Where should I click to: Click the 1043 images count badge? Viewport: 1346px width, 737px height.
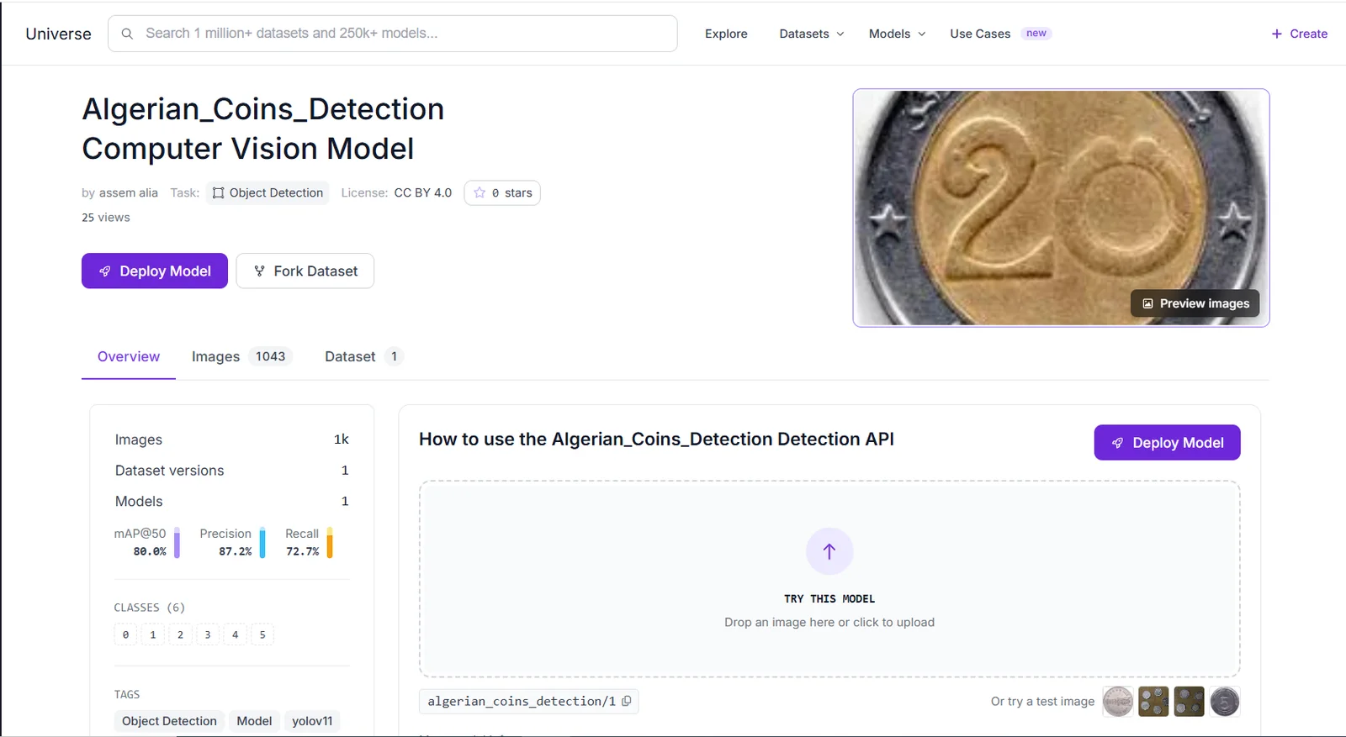click(x=270, y=356)
